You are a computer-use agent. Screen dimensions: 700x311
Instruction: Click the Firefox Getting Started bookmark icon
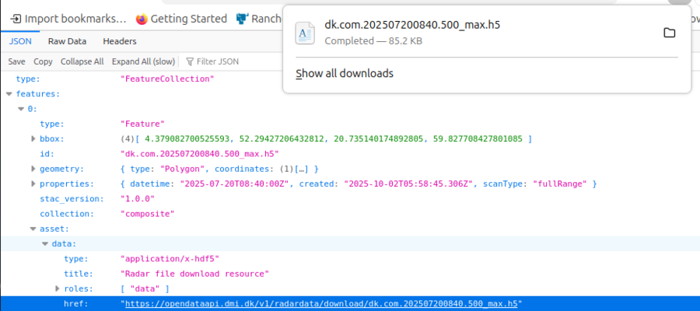[x=142, y=19]
